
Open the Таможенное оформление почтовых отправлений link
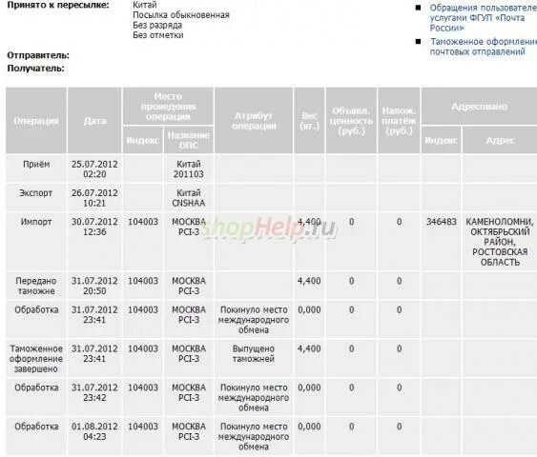484,47
